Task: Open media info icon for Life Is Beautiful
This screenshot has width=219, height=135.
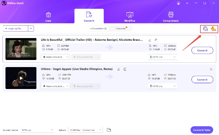Action: coord(156,40)
